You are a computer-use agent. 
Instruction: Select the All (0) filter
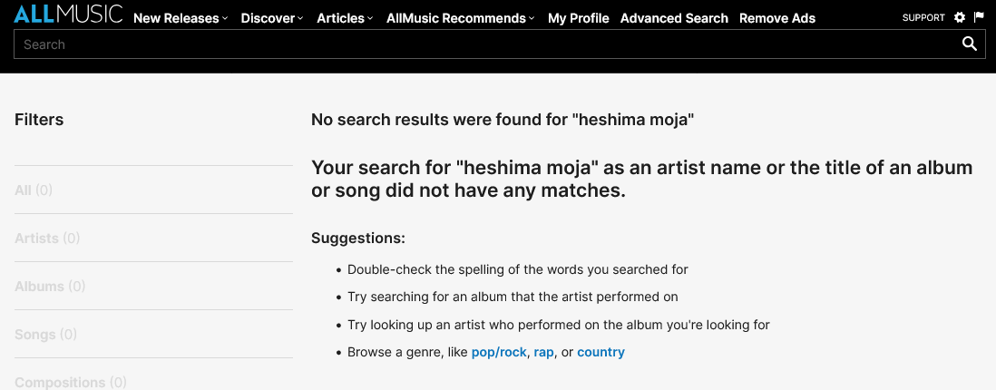point(34,190)
